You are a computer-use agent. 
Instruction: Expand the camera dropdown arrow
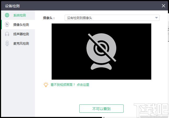(x=156, y=18)
